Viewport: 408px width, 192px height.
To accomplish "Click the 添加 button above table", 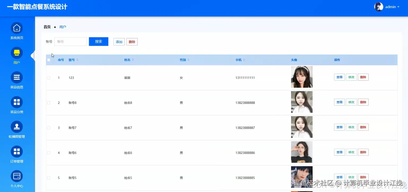I will 119,42.
